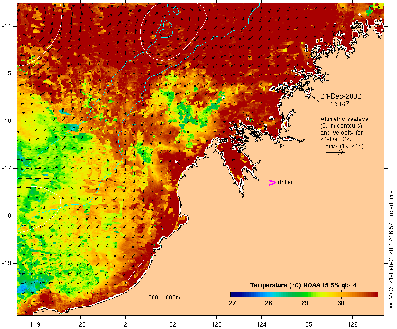Click the colorbar label '27'

tap(232, 303)
